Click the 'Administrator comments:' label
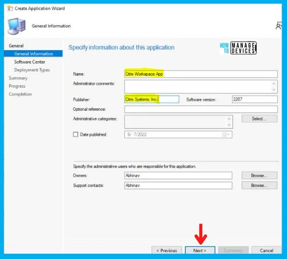The image size is (287, 259). pos(94,84)
